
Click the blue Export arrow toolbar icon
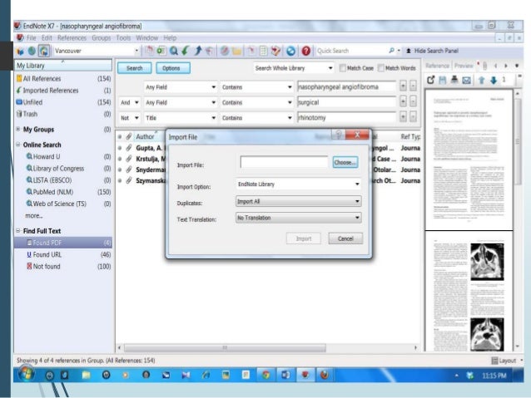(x=198, y=51)
